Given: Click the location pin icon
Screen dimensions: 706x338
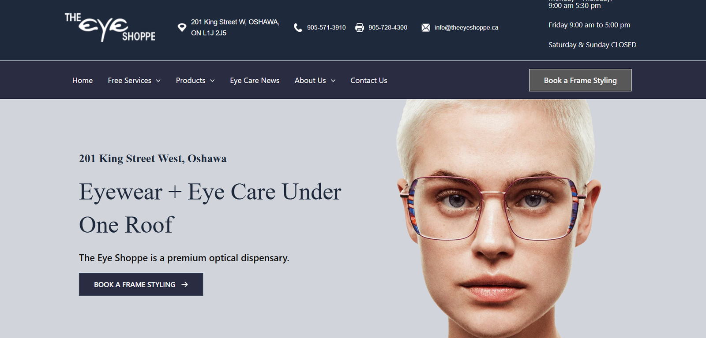Looking at the screenshot, I should [x=182, y=27].
